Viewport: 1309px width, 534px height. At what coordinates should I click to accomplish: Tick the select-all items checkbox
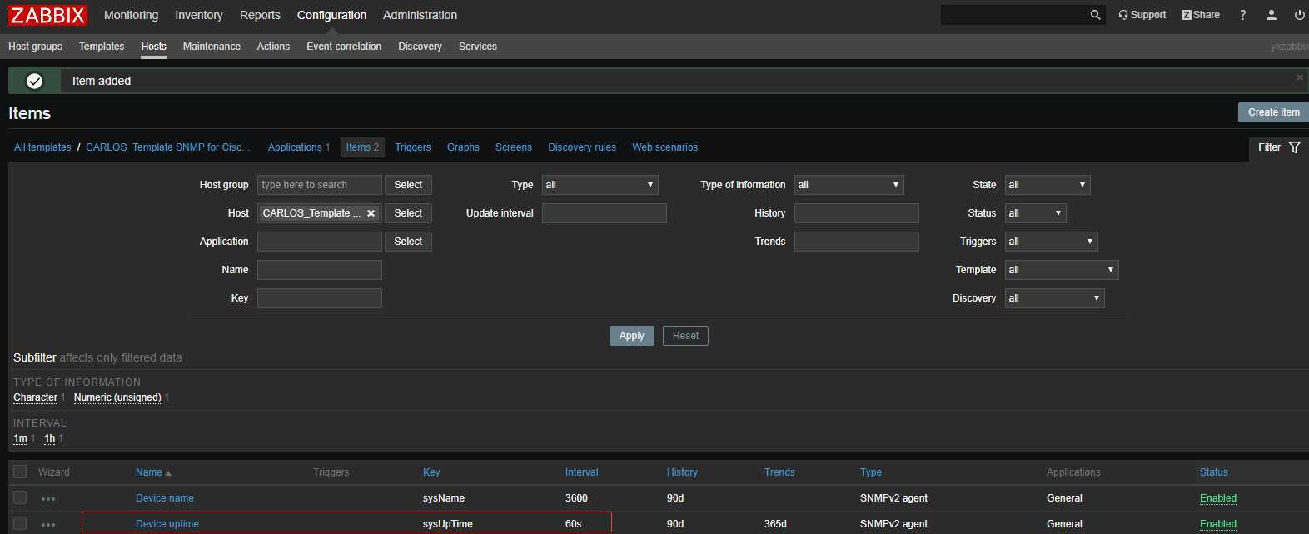click(20, 472)
